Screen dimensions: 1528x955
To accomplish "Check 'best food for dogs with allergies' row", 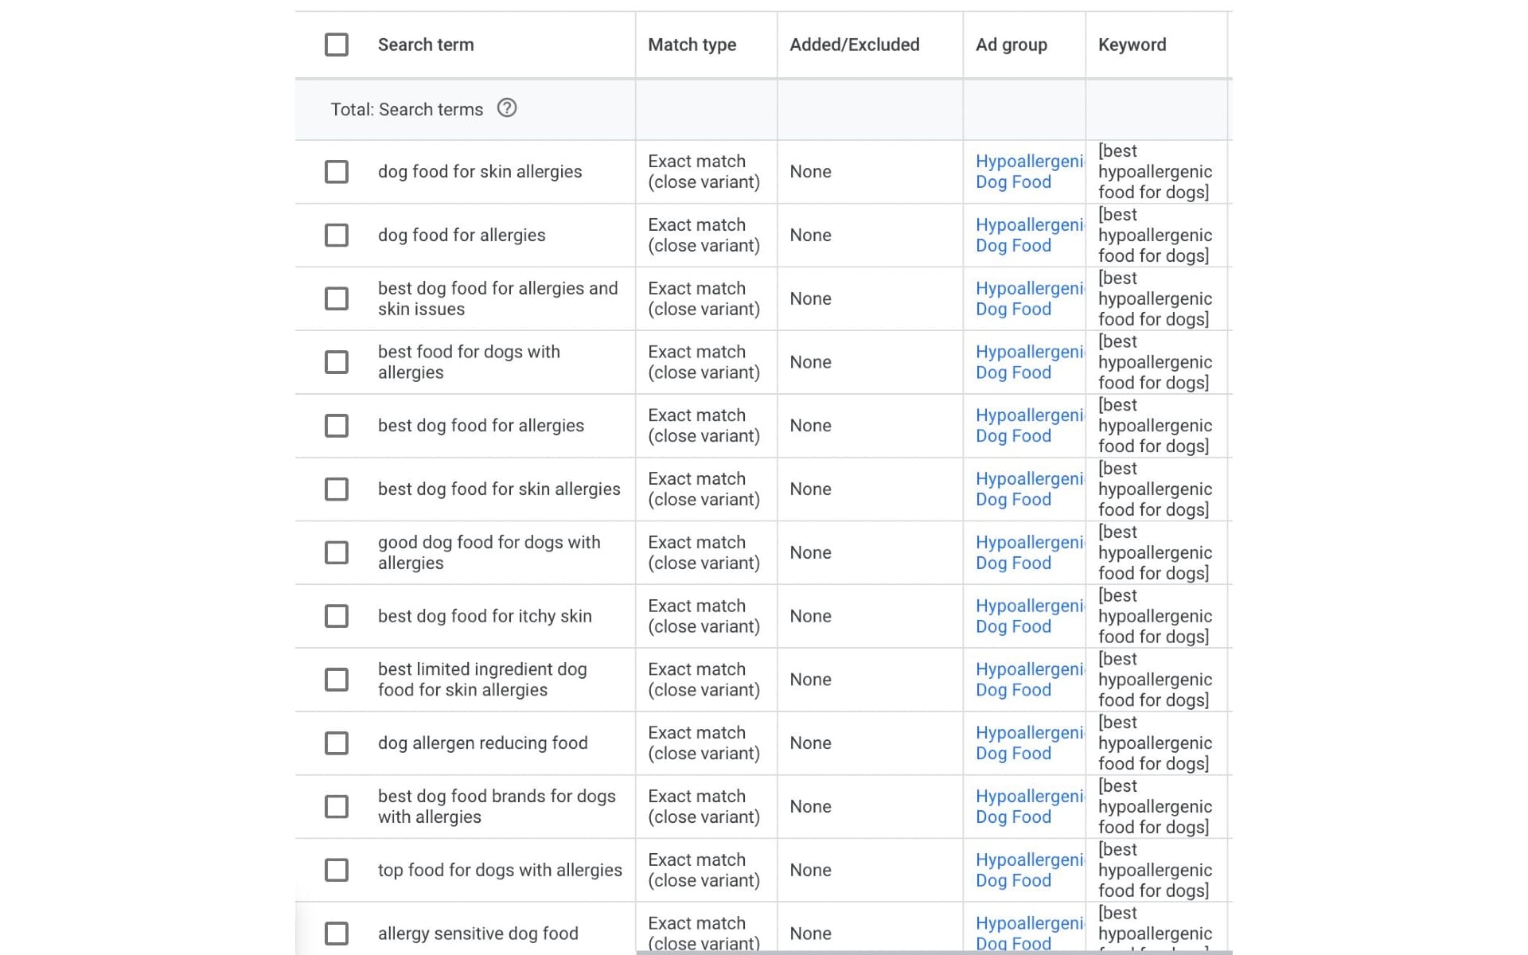I will pyautogui.click(x=337, y=361).
